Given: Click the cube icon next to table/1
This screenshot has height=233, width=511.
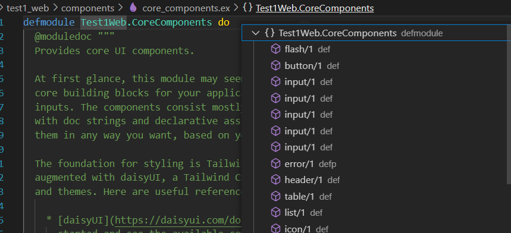Looking at the screenshot, I should click(x=275, y=196).
